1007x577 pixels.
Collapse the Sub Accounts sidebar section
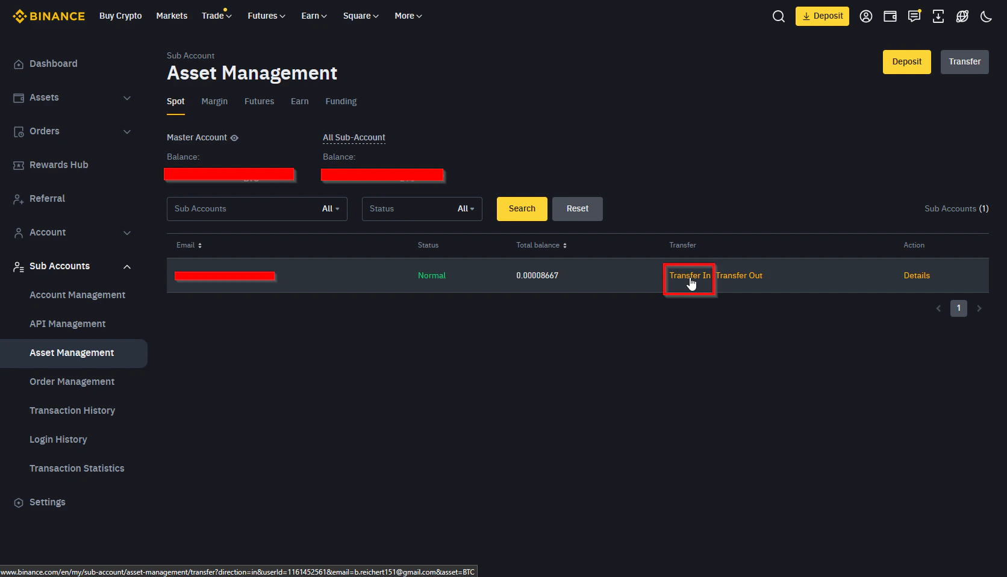126,266
